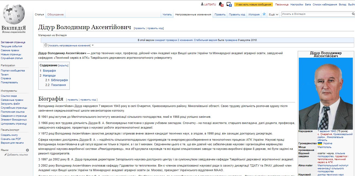Open Текущие события sidebar link
Image resolution: width=355 pixels, height=176 pixels.
pyautogui.click(x=11, y=46)
